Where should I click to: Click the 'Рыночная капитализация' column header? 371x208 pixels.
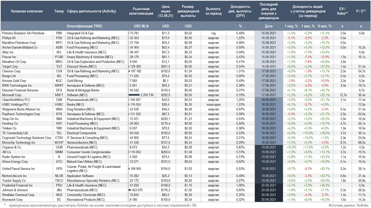tap(141, 11)
